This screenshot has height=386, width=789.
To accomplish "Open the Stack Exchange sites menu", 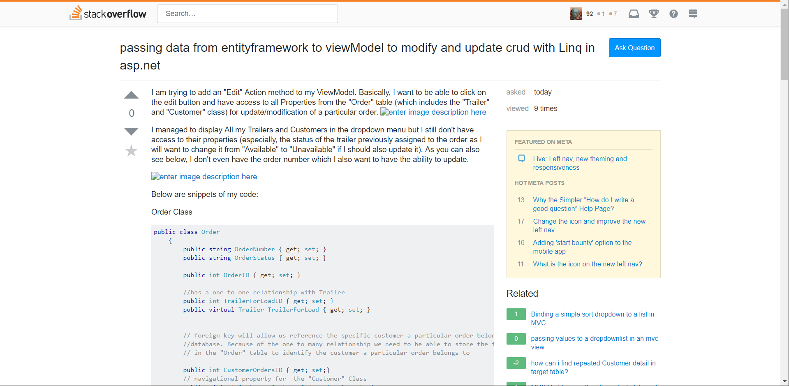I will [x=693, y=14].
